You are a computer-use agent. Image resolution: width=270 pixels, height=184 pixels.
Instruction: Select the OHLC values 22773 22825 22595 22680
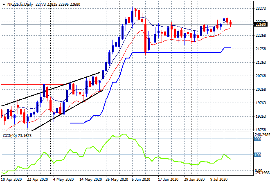(x=58, y=4)
